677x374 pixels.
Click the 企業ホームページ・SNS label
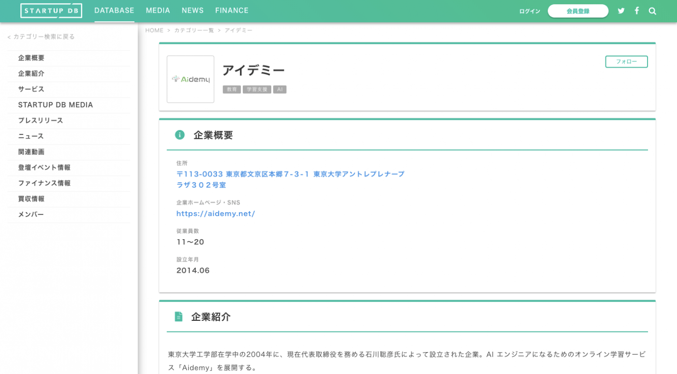(x=208, y=202)
